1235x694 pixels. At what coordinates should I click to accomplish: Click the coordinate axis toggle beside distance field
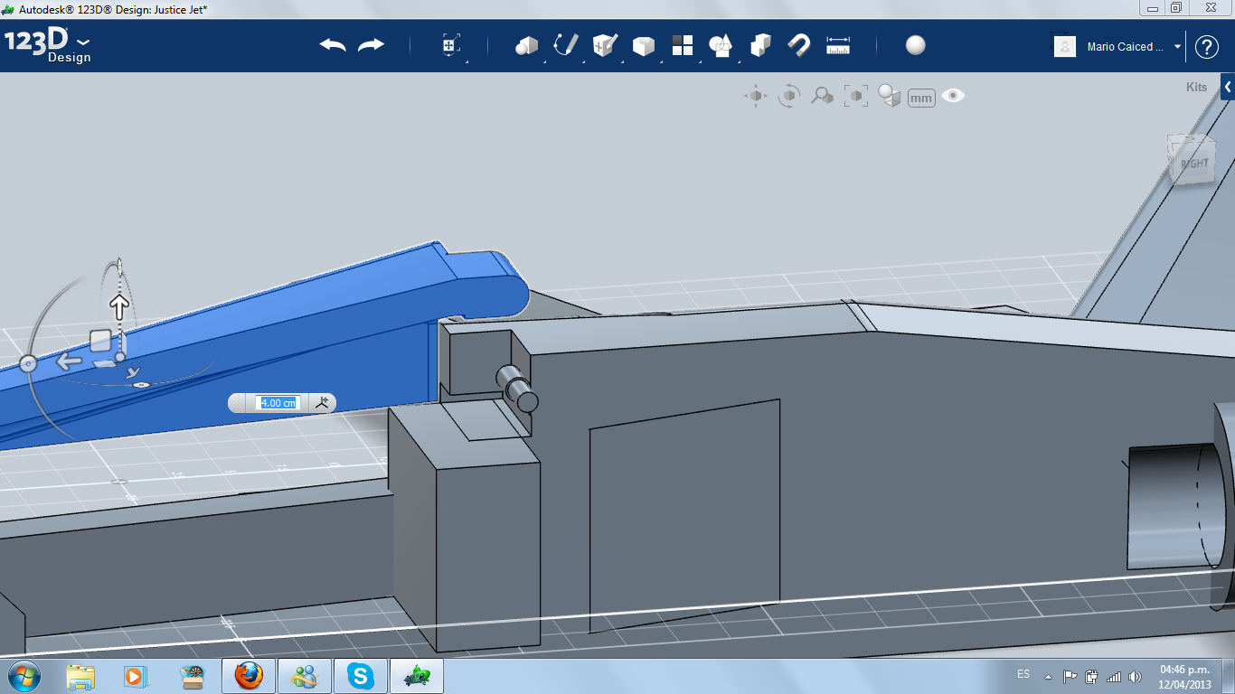(x=321, y=403)
